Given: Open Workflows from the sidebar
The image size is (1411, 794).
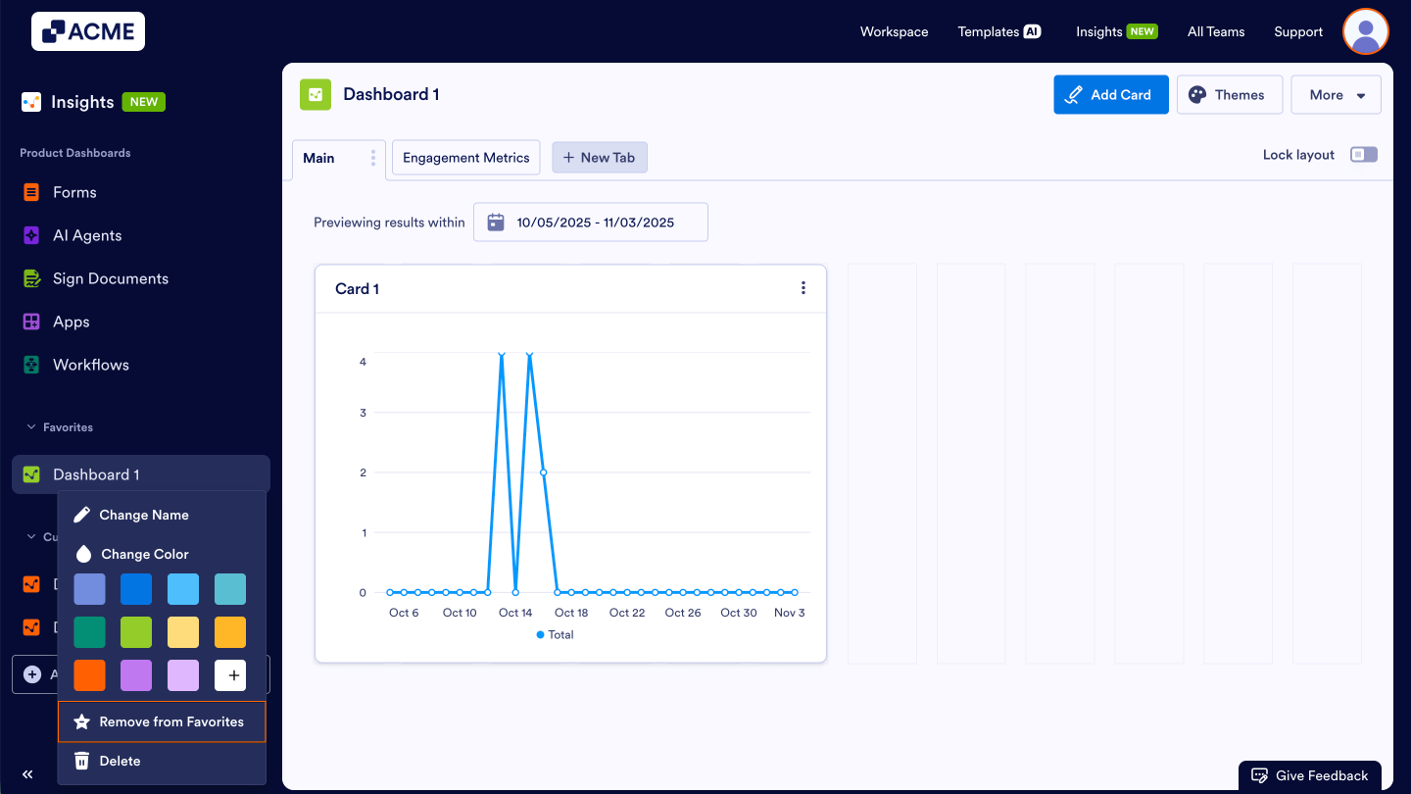Looking at the screenshot, I should pyautogui.click(x=30, y=365).
